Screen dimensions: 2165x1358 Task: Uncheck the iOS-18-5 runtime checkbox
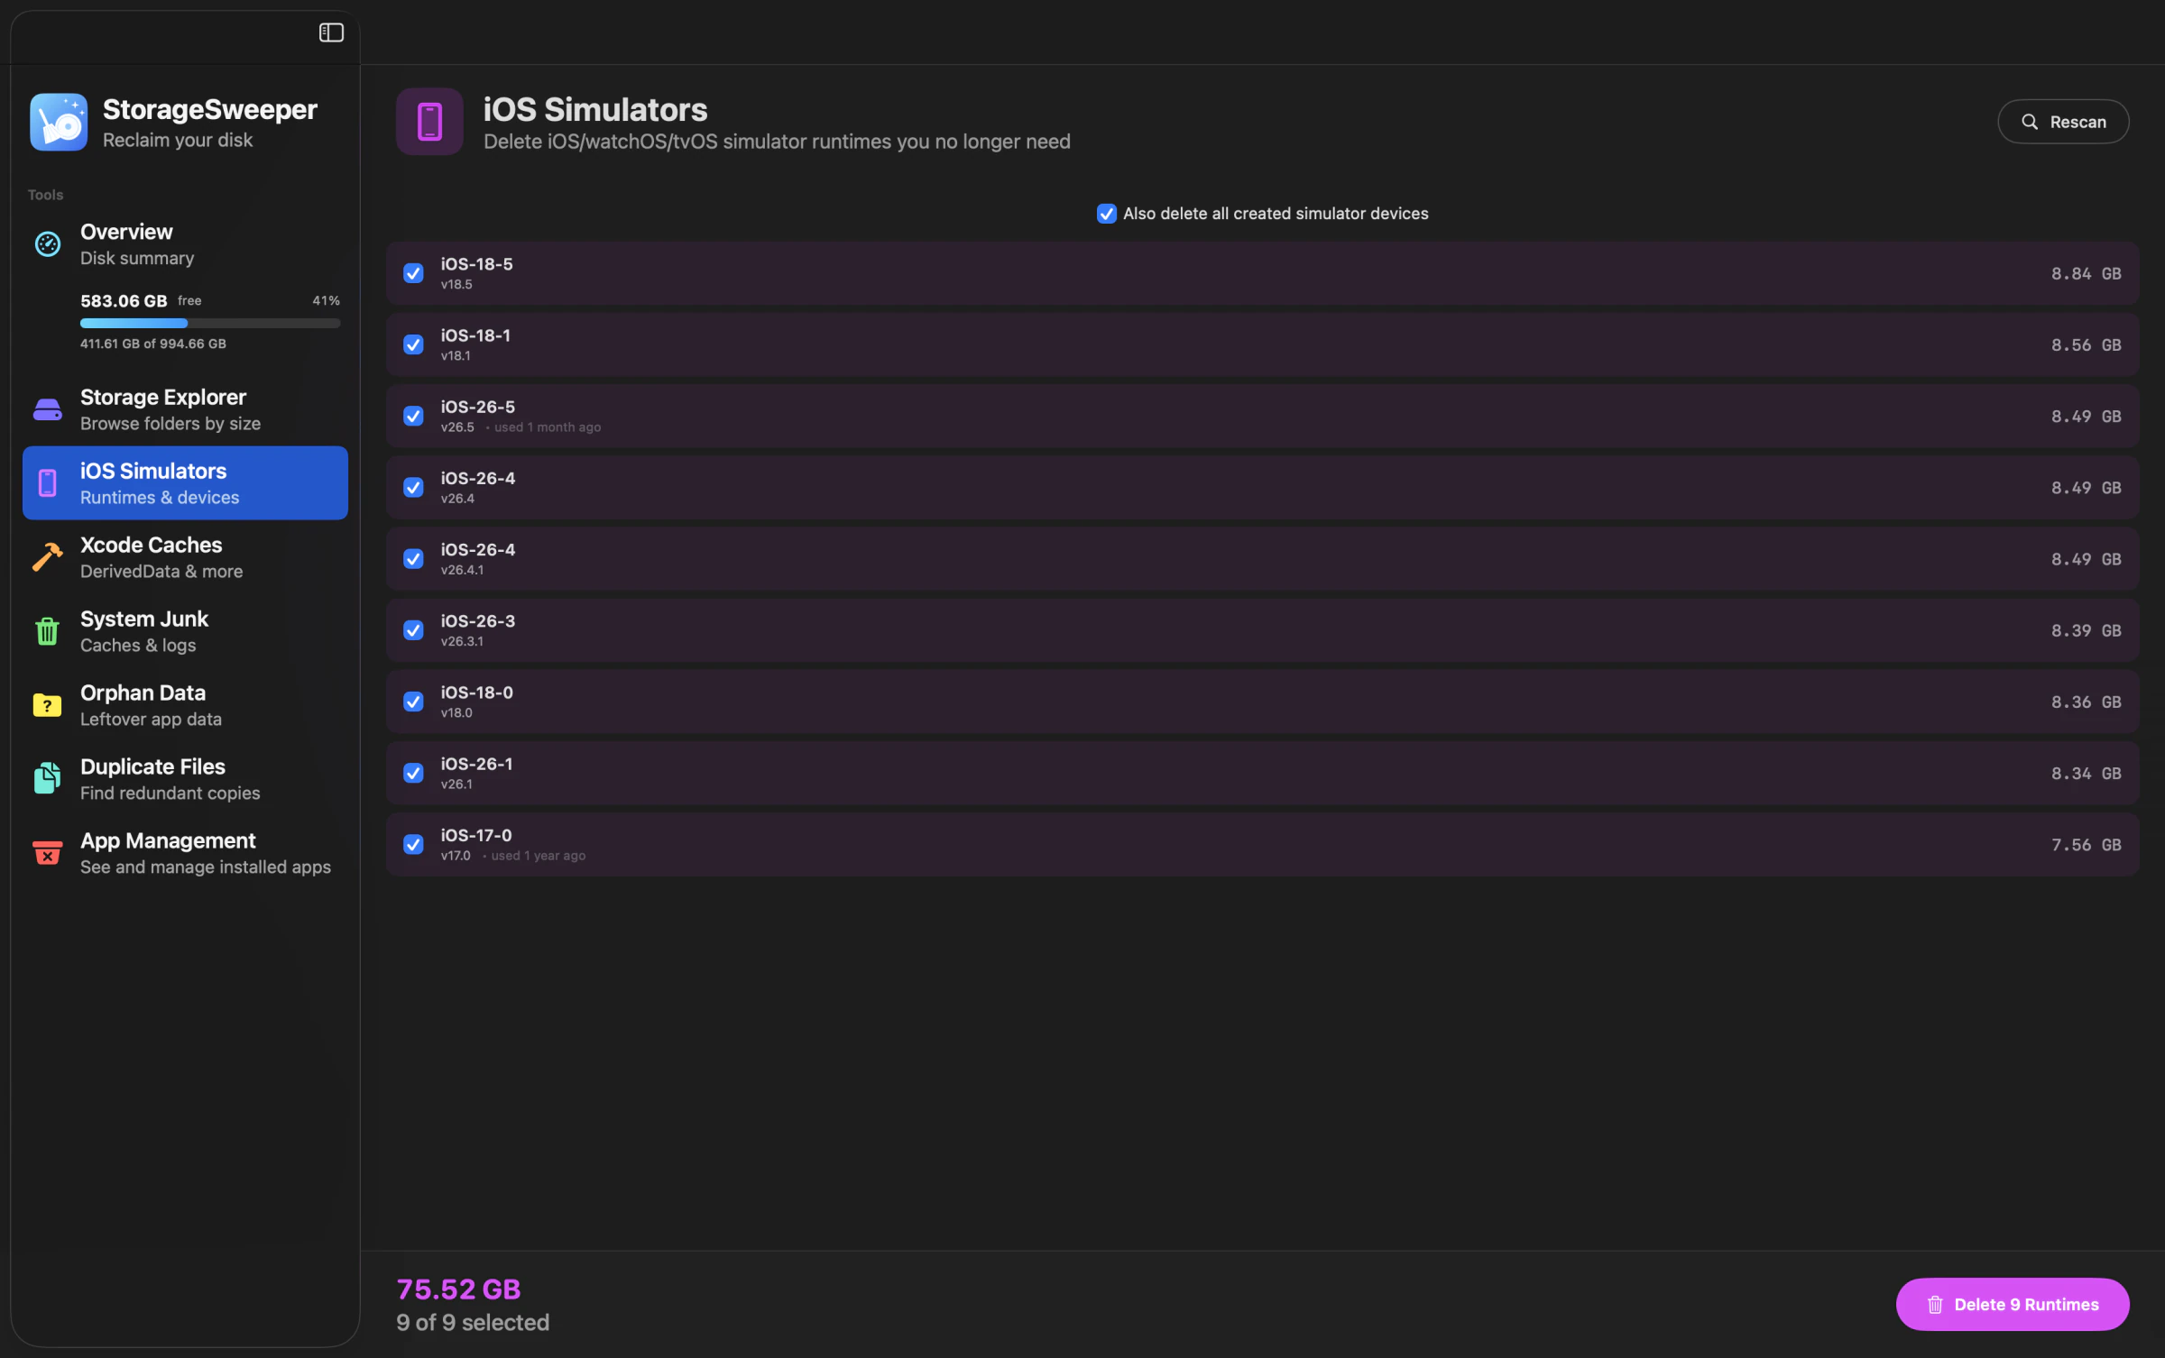click(413, 273)
